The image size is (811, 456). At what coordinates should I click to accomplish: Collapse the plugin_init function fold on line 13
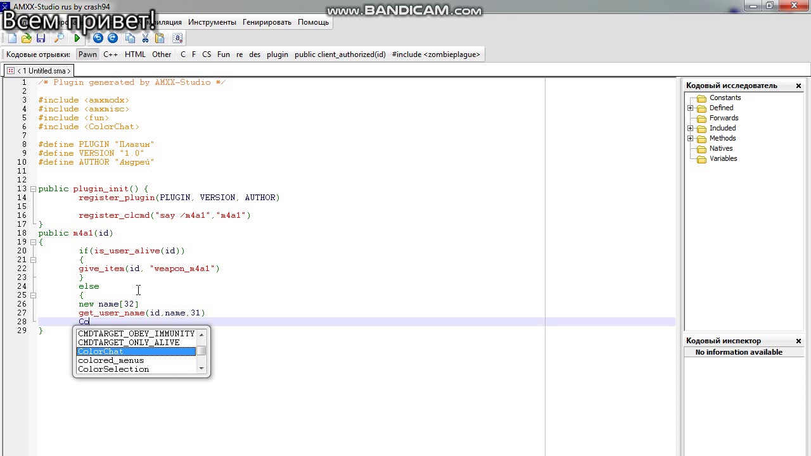33,189
